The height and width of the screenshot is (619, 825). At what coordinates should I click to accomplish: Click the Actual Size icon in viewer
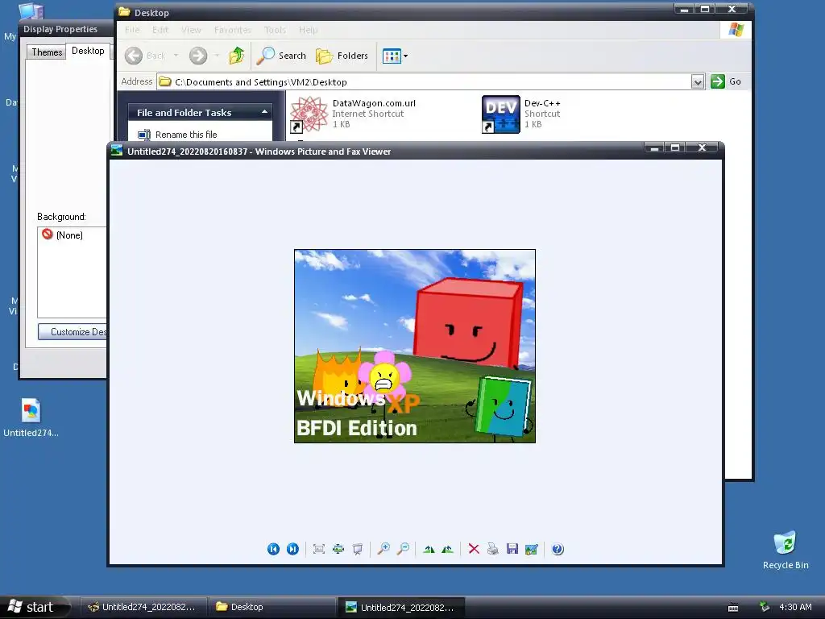(338, 549)
